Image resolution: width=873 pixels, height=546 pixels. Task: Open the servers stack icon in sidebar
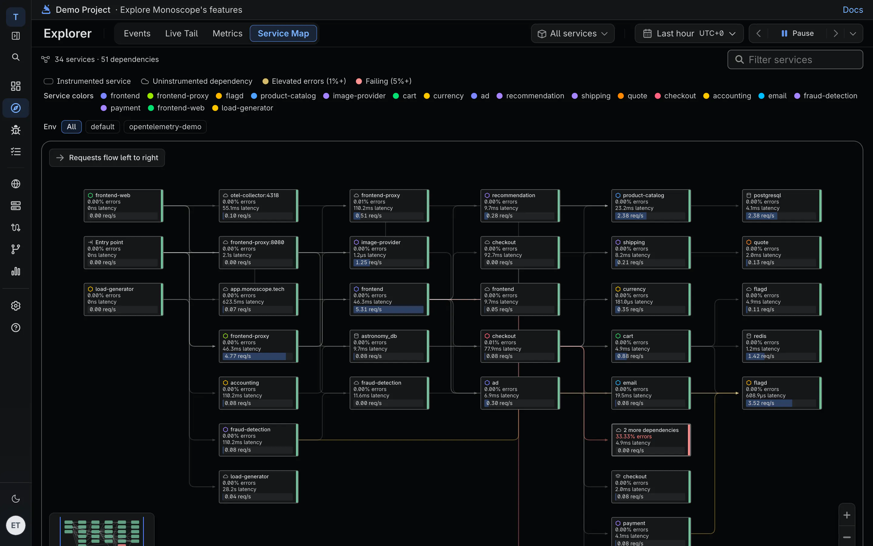point(15,206)
